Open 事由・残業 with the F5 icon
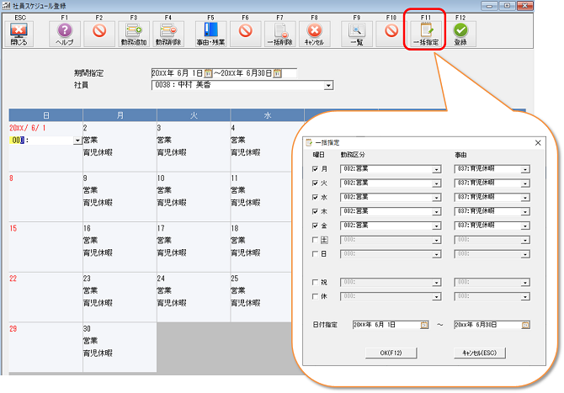The width and height of the screenshot is (564, 393). click(x=210, y=34)
